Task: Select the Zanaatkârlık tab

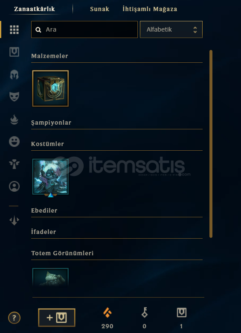Action: tap(35, 9)
